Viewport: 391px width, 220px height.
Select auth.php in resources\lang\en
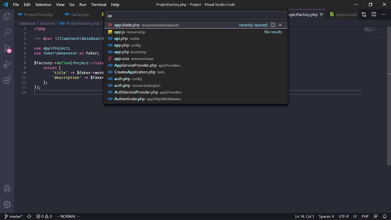pyautogui.click(x=196, y=85)
